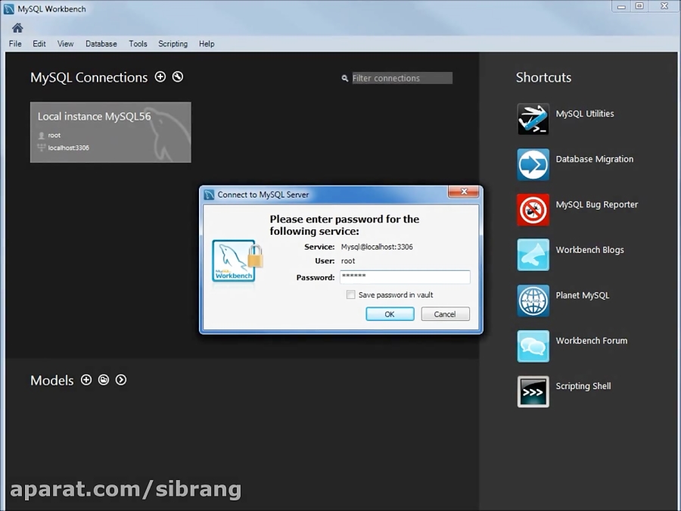Open the Workbench Blogs shortcut icon
The image size is (681, 511).
tap(533, 255)
